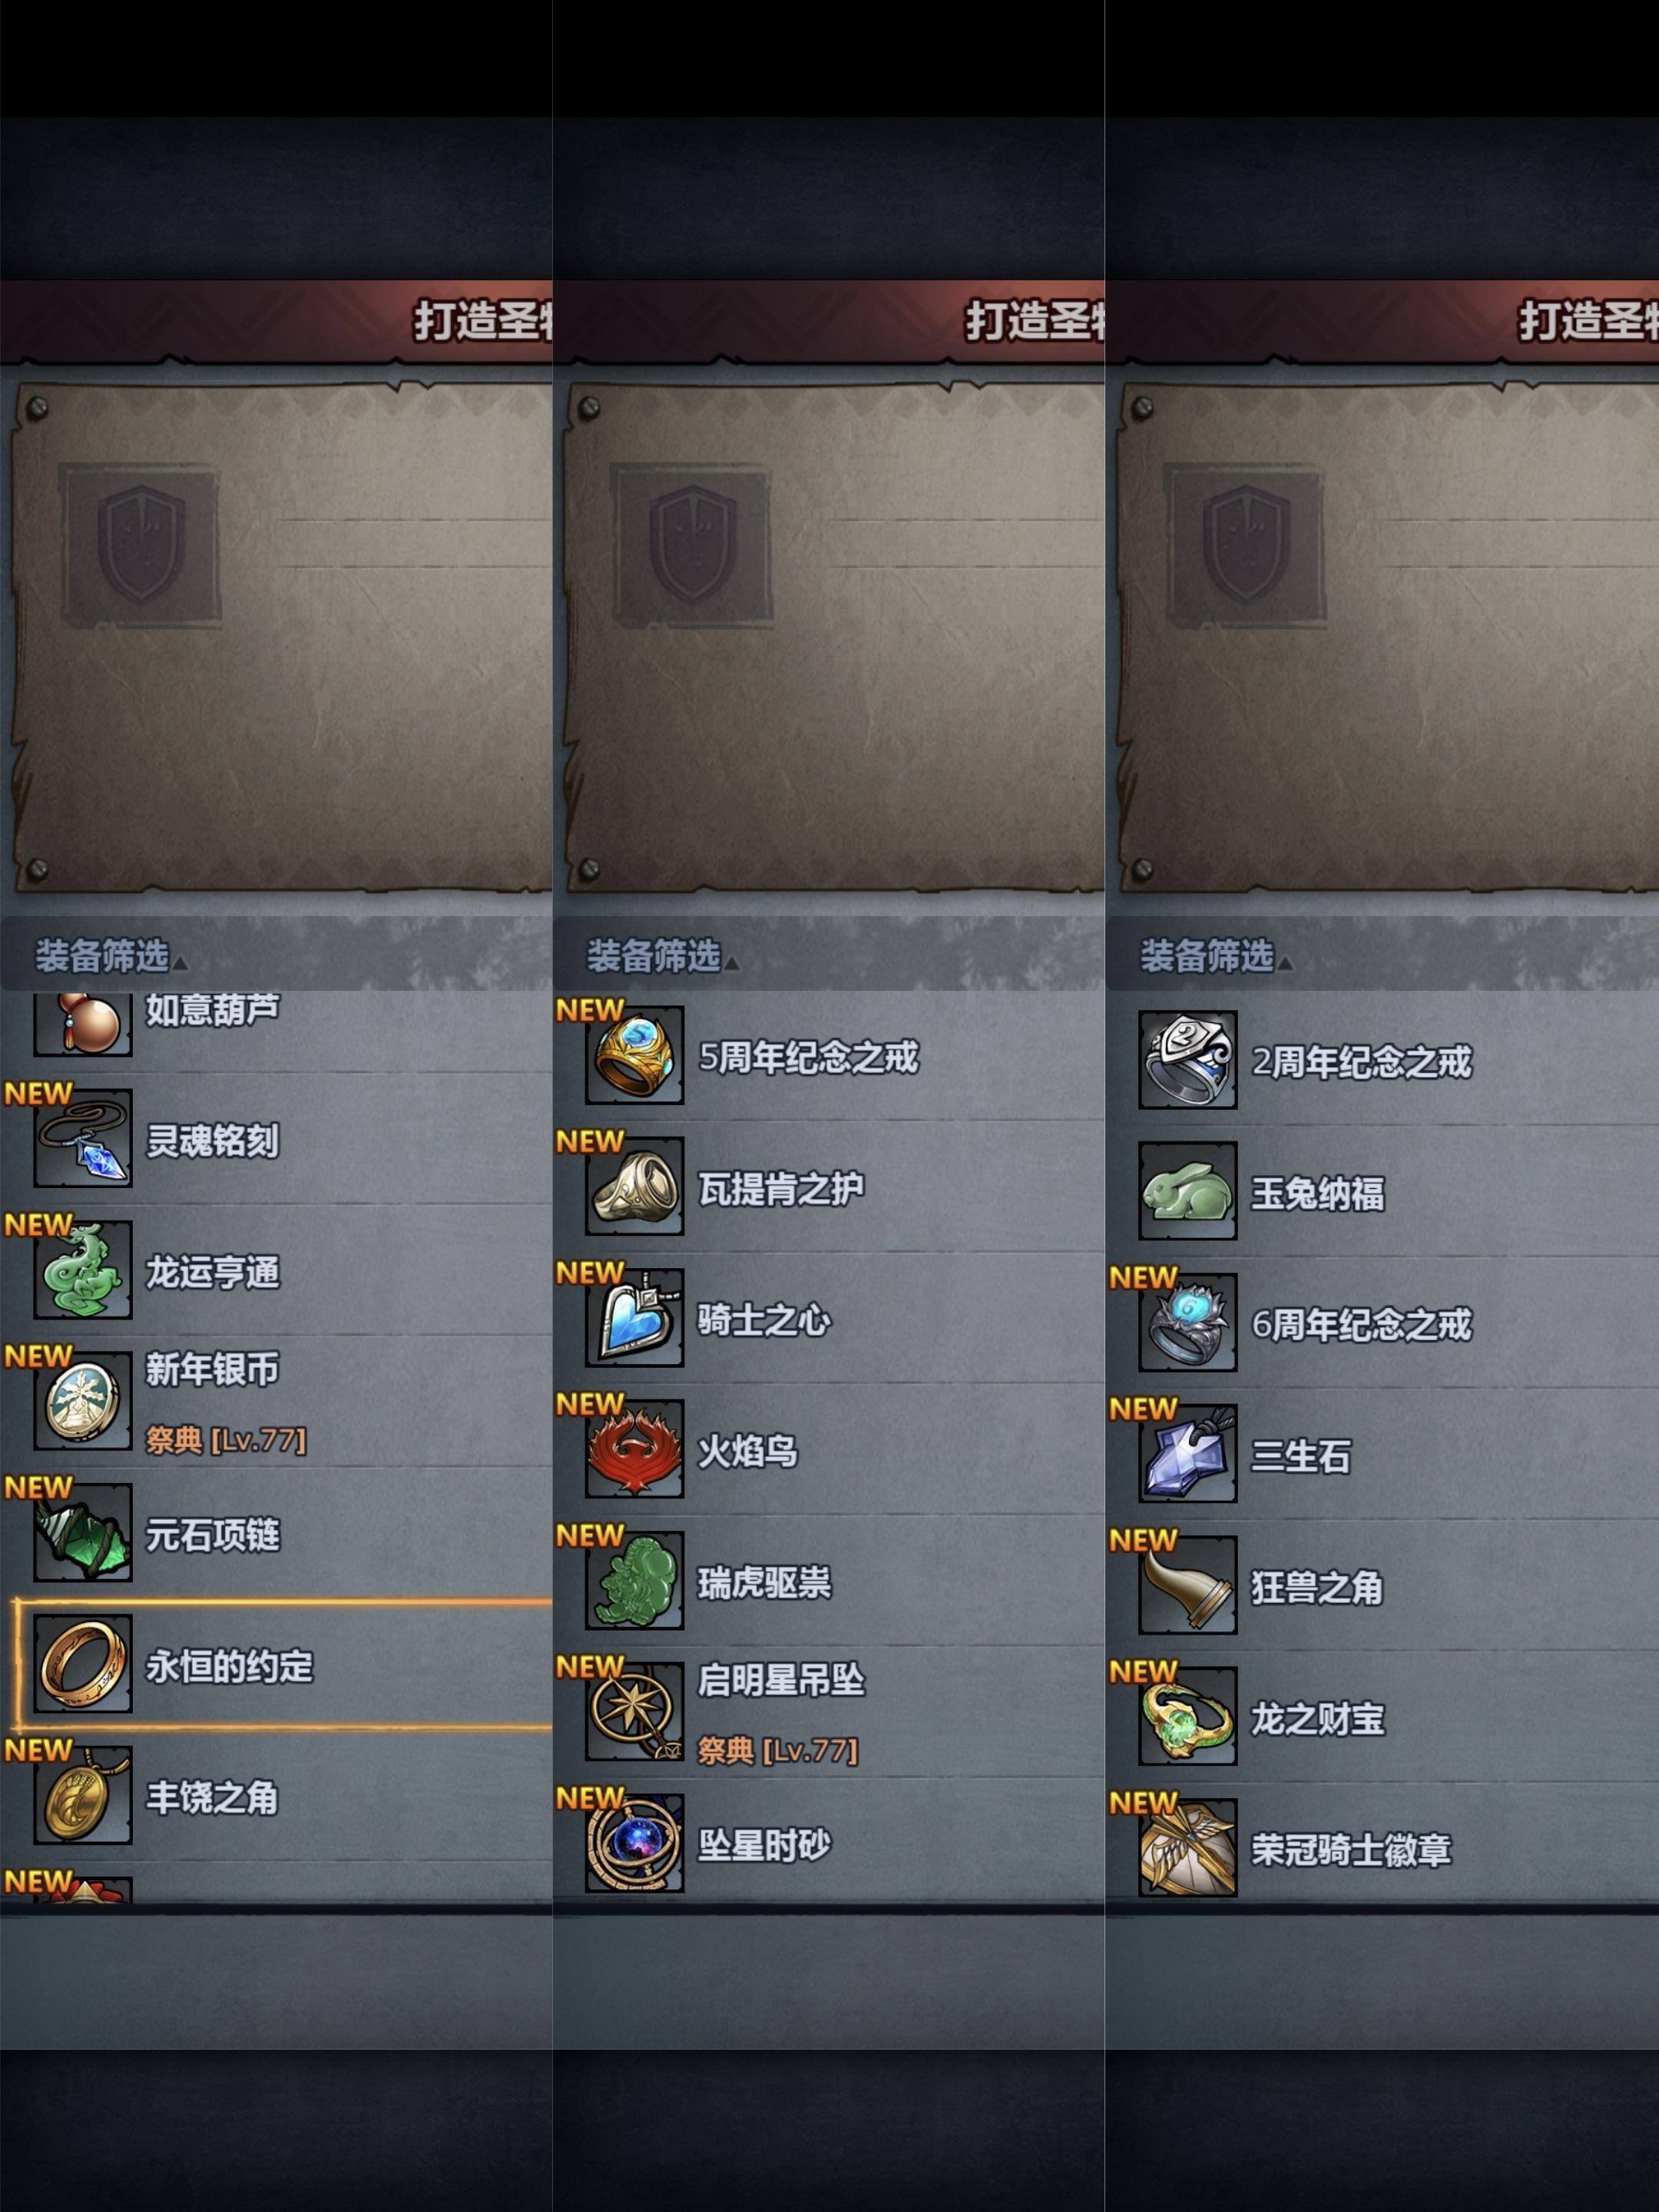1659x2212 pixels.
Task: Click the 5周年纪念之戒 gold ring icon
Action: coord(635,1056)
